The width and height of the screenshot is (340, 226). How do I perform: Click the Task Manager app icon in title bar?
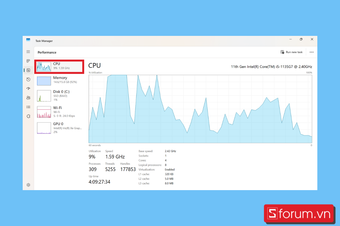pos(28,40)
